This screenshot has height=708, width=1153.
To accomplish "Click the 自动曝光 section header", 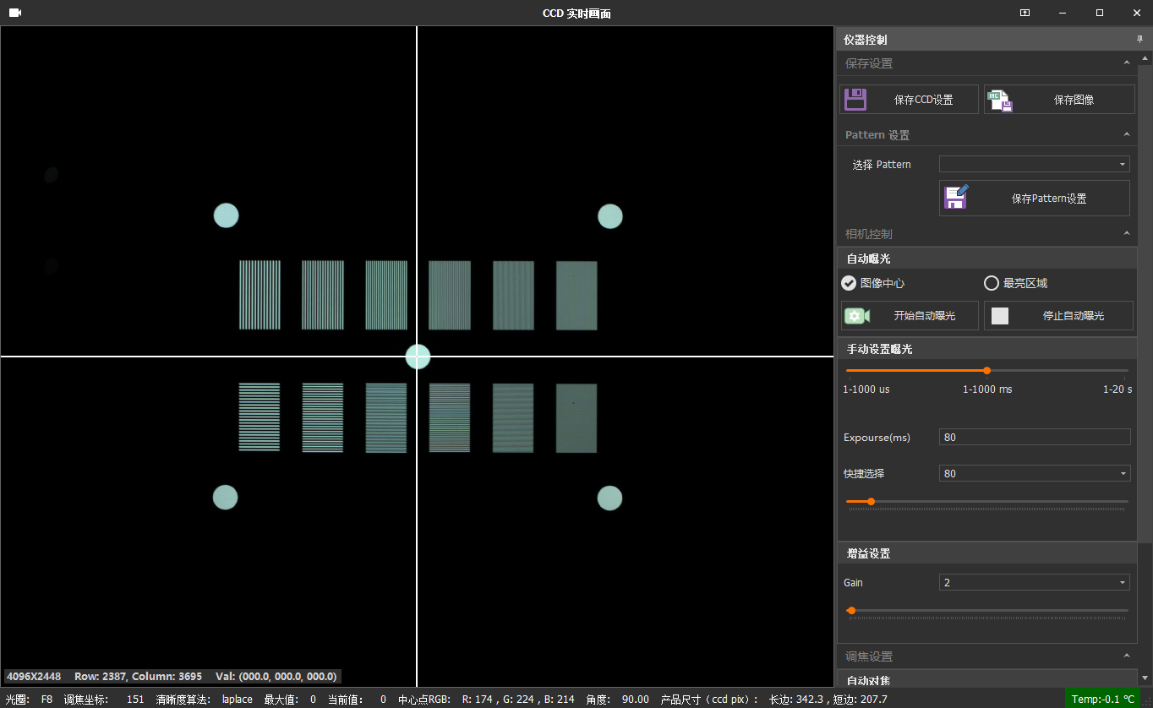I will 986,259.
